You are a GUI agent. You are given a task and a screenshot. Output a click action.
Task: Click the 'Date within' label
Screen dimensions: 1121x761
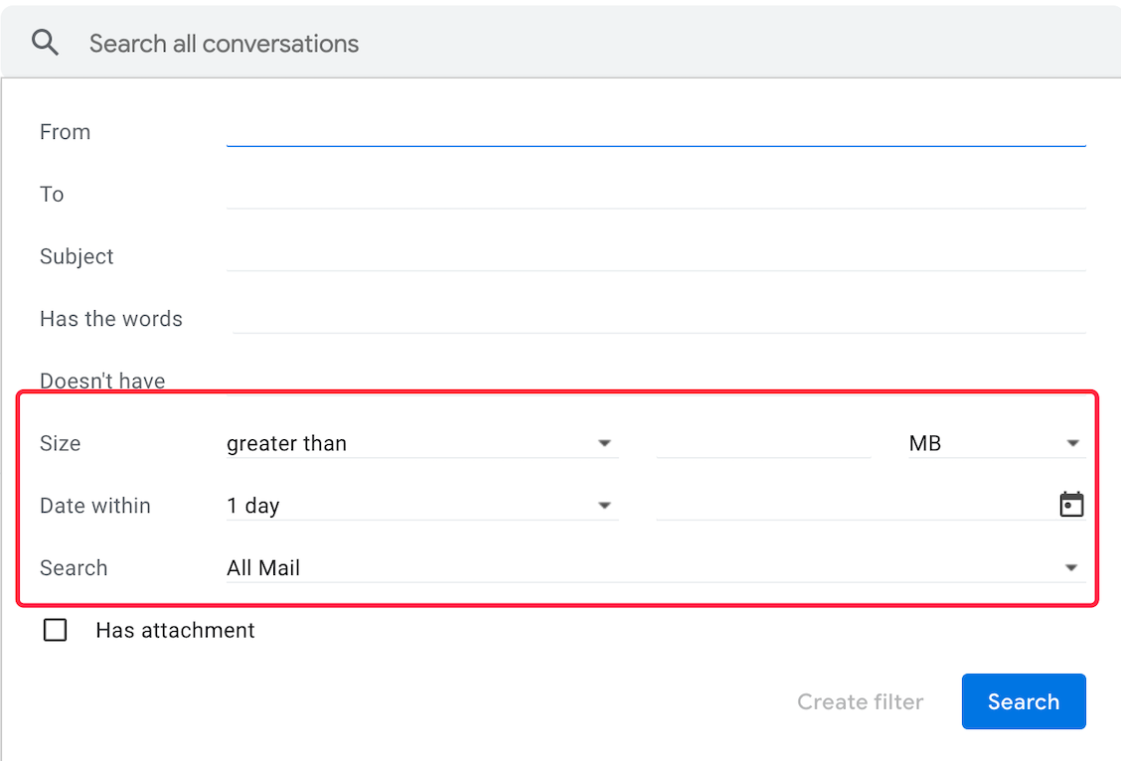tap(95, 506)
